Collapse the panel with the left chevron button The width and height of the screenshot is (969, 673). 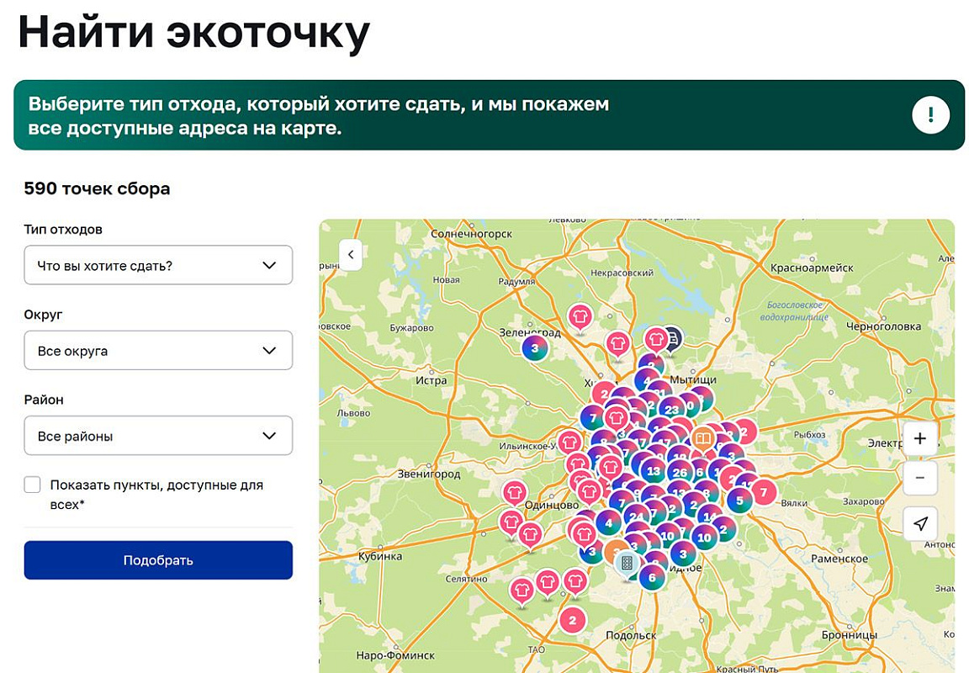[x=351, y=255]
